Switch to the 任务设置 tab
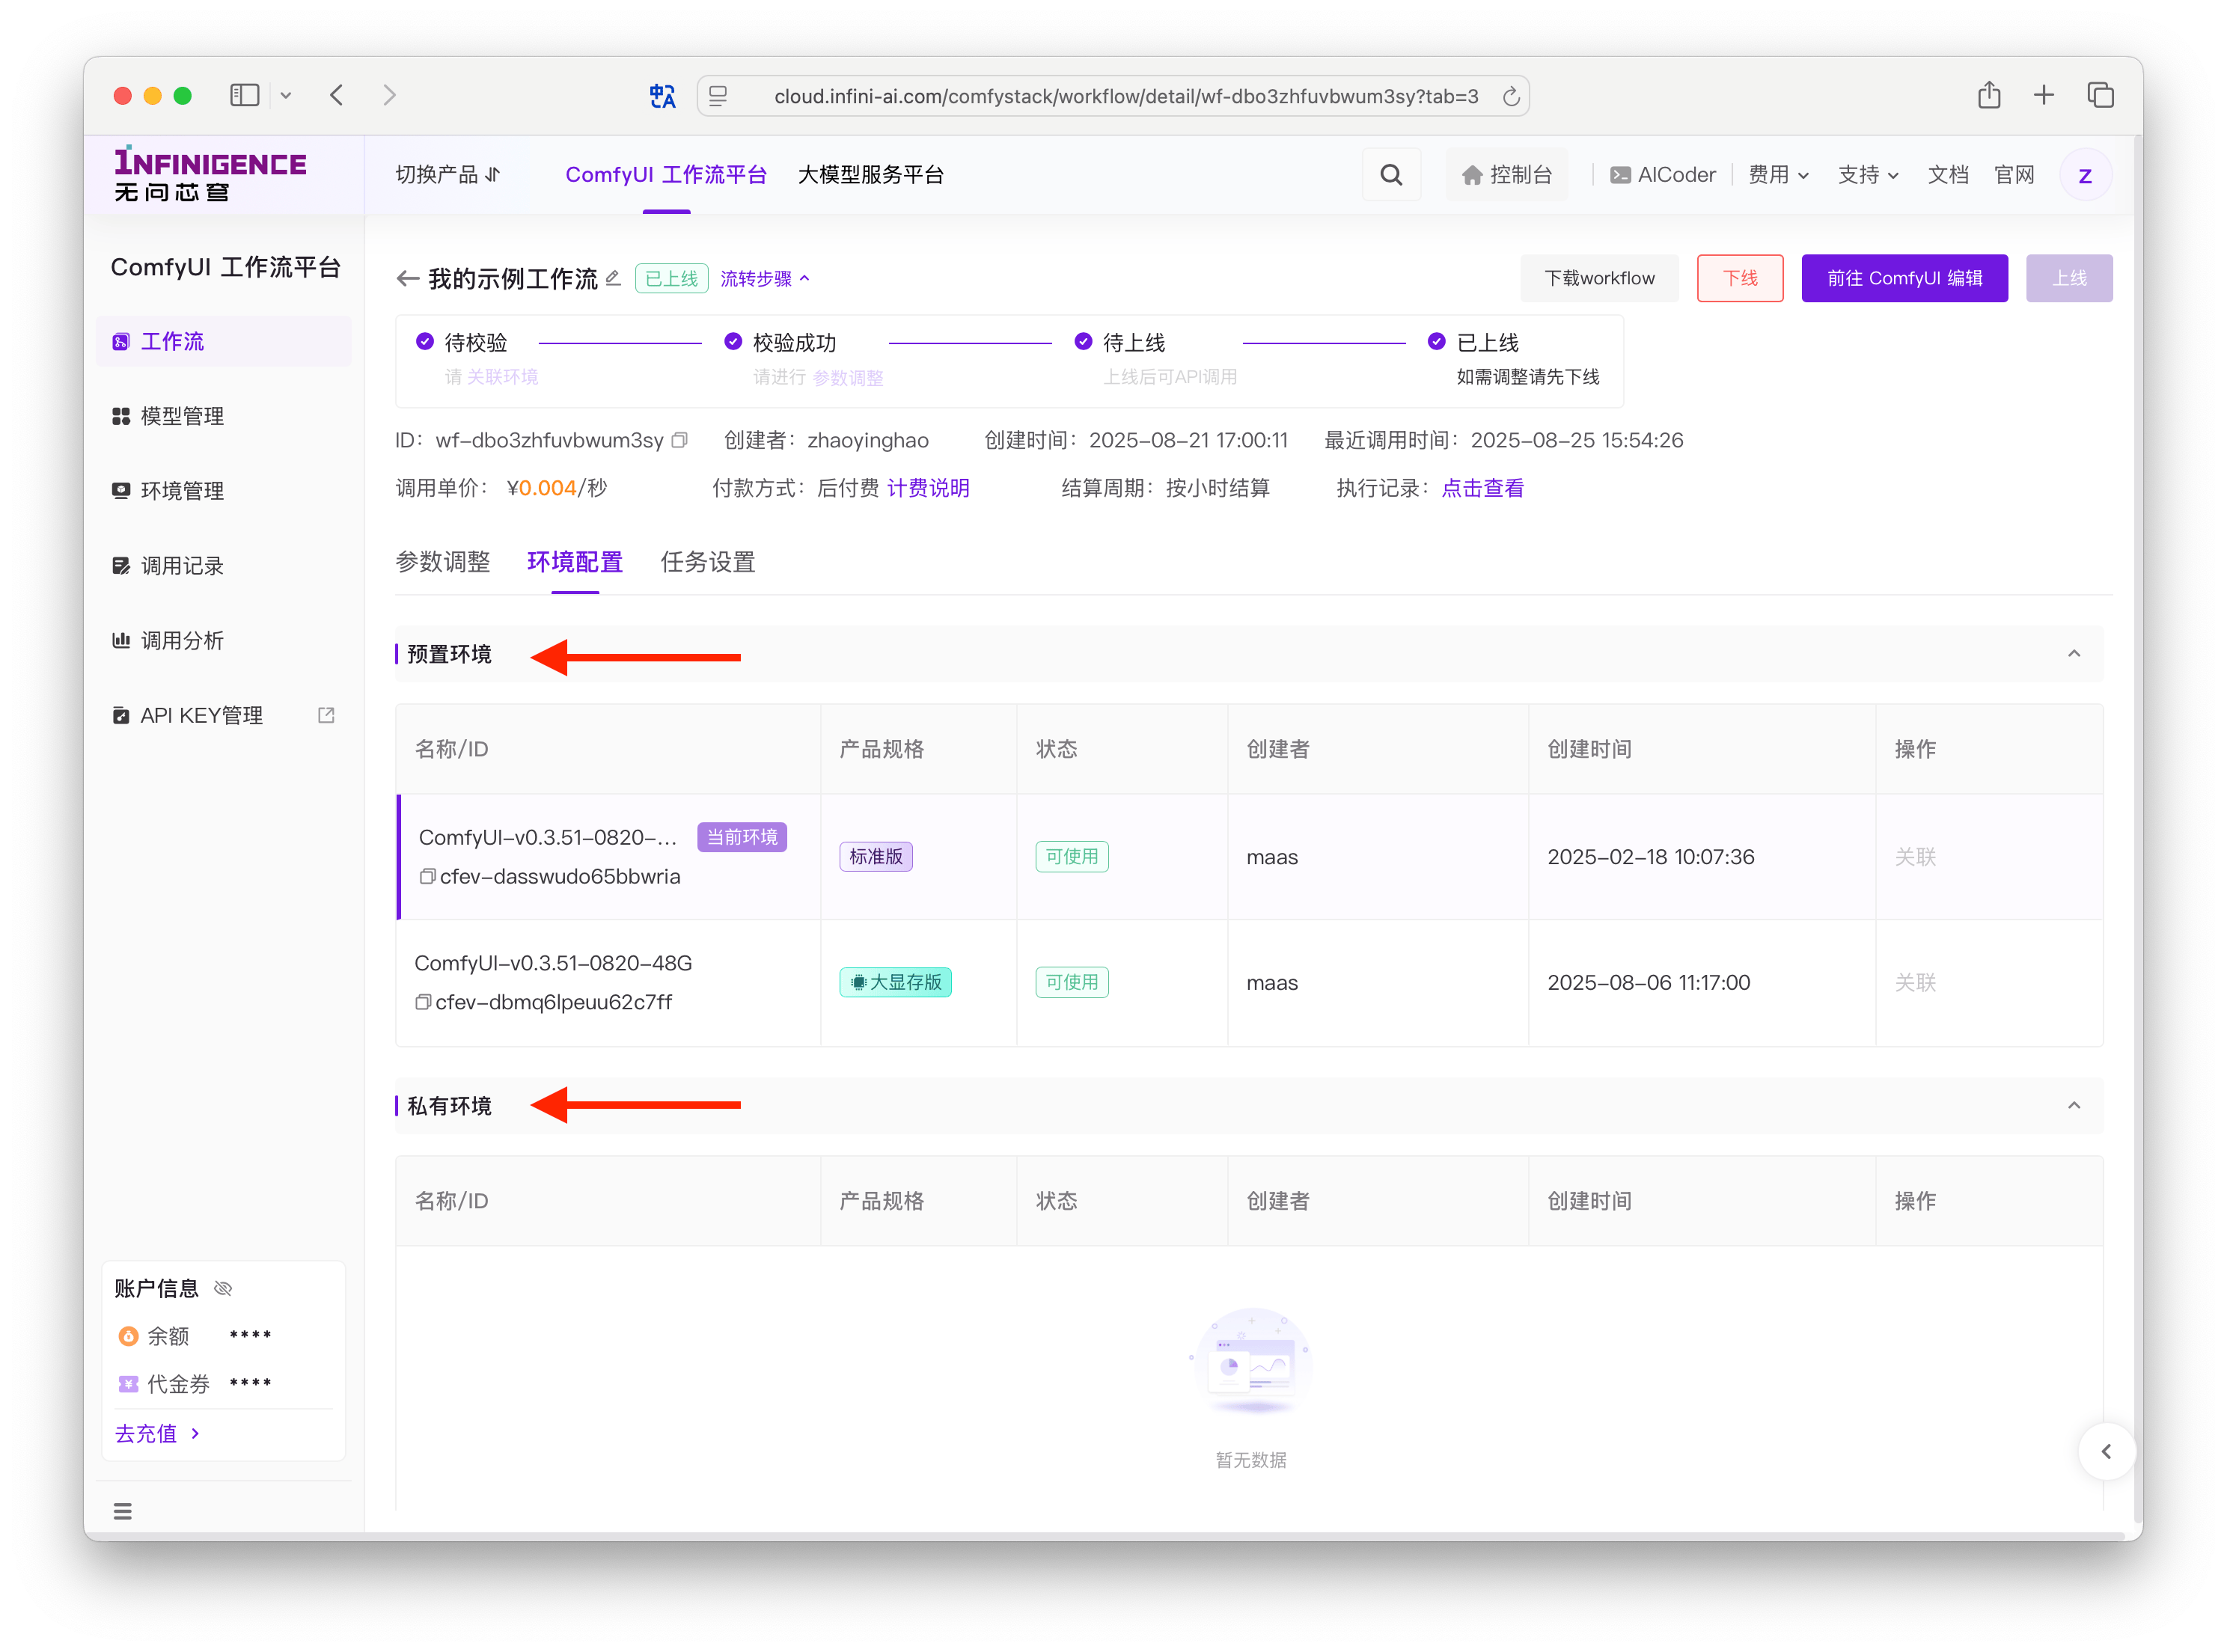This screenshot has width=2227, height=1652. 708,561
